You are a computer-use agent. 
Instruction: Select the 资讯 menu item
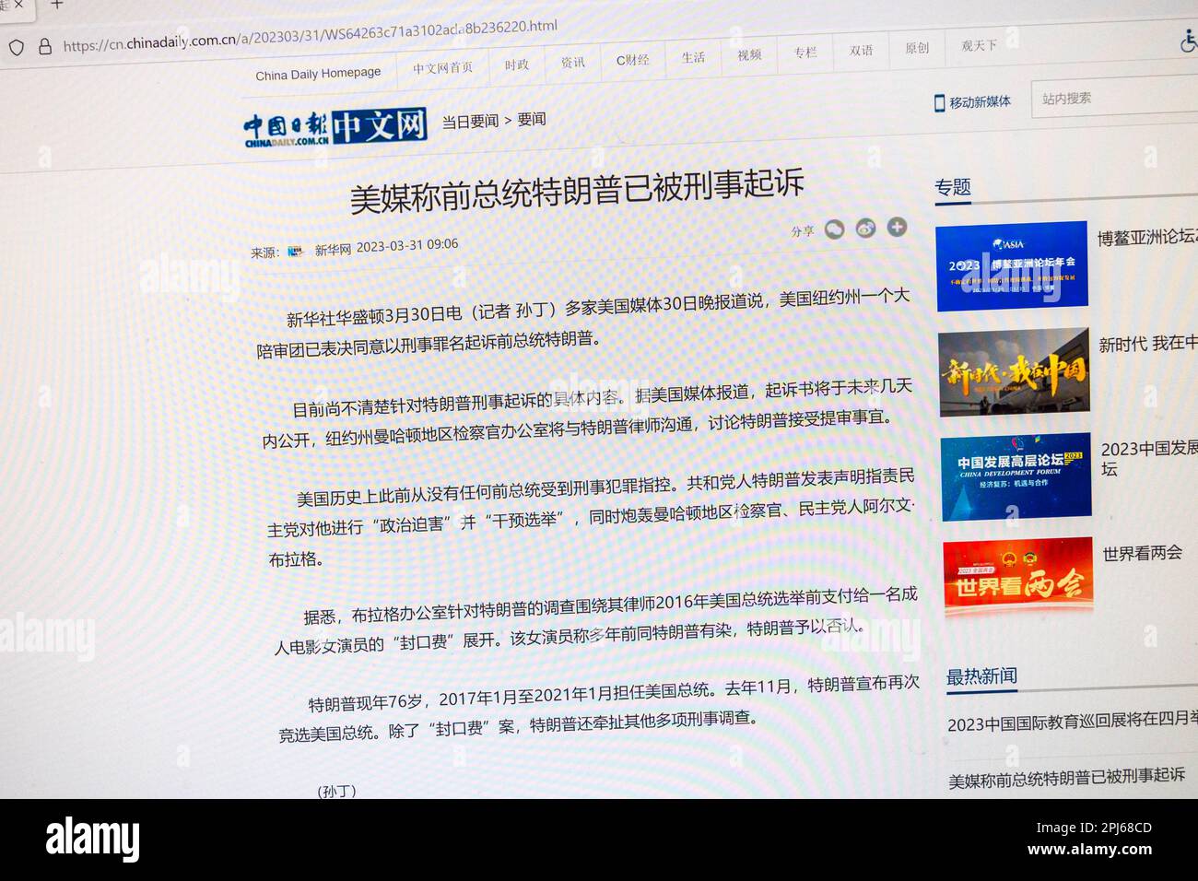[572, 63]
